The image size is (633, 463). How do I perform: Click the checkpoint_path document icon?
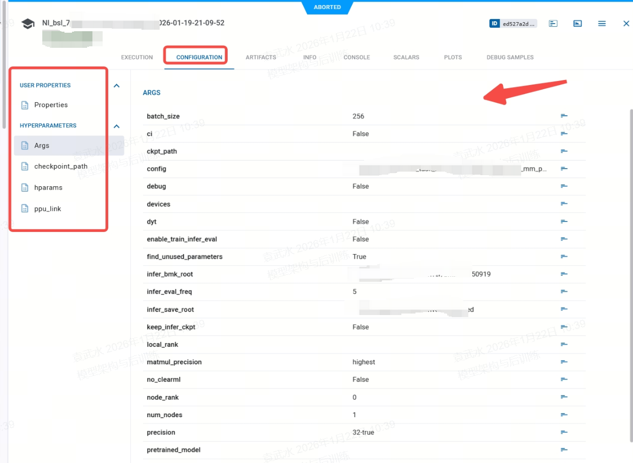click(x=25, y=167)
